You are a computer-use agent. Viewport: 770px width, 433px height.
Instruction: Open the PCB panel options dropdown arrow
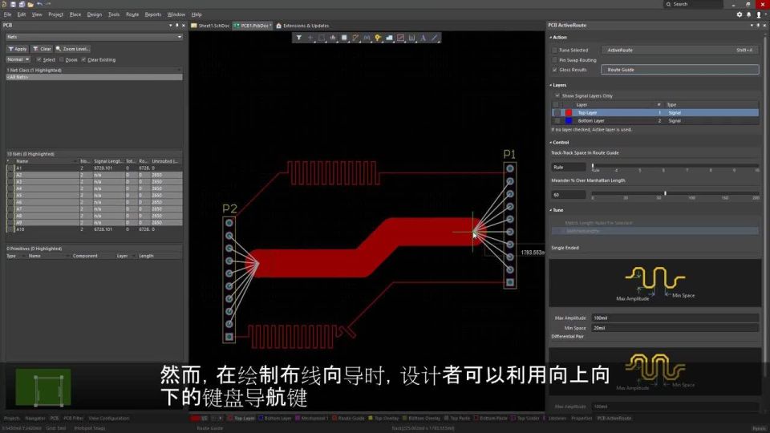[x=170, y=25]
